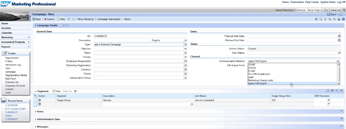This screenshot has height=129, width=346.
Task: Delete the Target Group segment row
Action: tap(39, 100)
